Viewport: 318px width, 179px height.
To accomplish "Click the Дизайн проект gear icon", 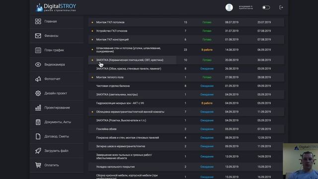I will click(38, 93).
